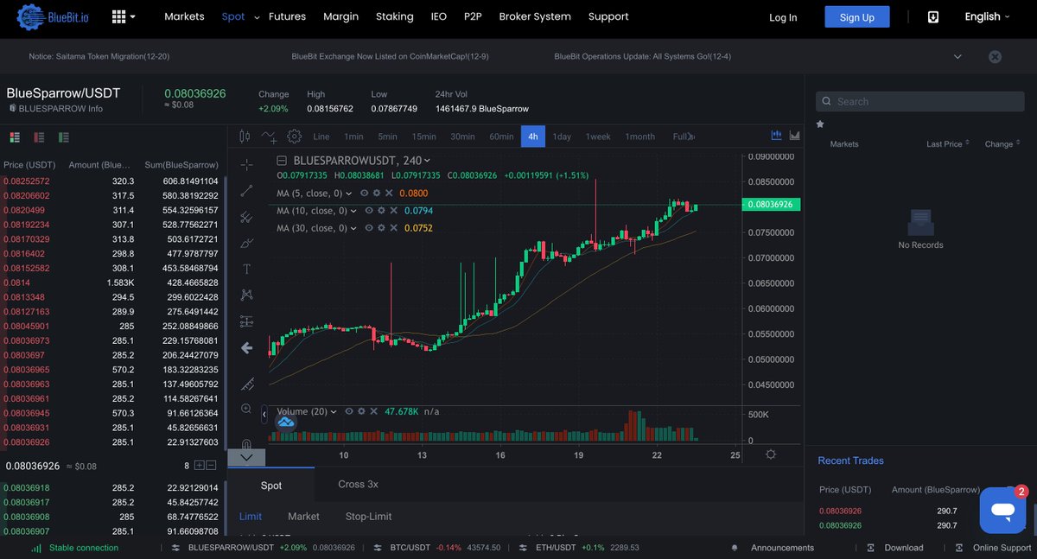
Task: Increase order book price precision
Action: [x=199, y=465]
